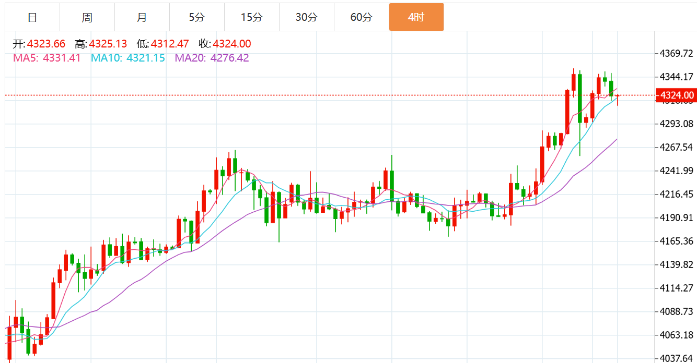Switch to the 5分 interval tab

[197, 17]
